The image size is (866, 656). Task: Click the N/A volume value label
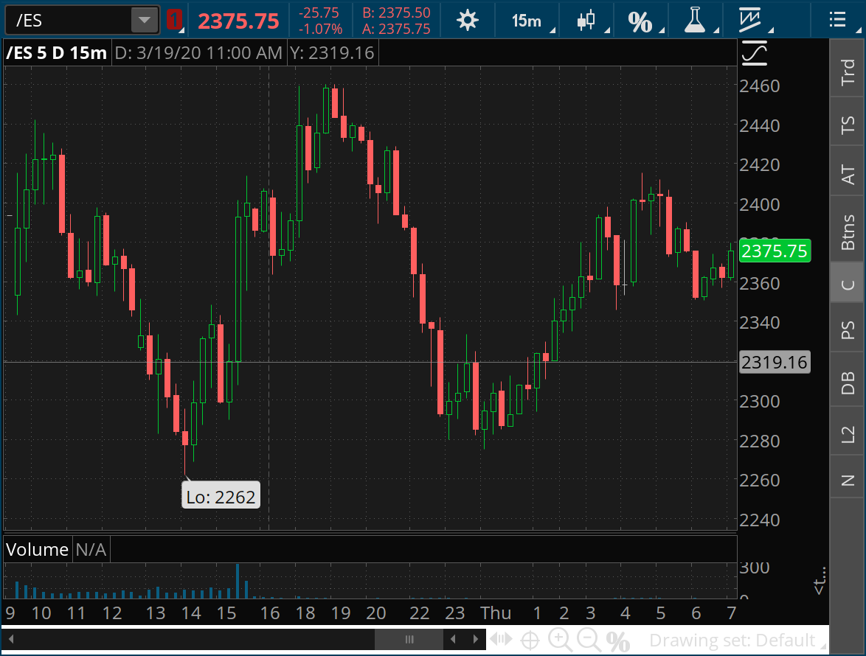tap(91, 550)
